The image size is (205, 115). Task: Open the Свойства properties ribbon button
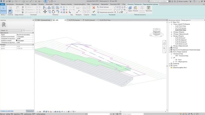point(10,11)
